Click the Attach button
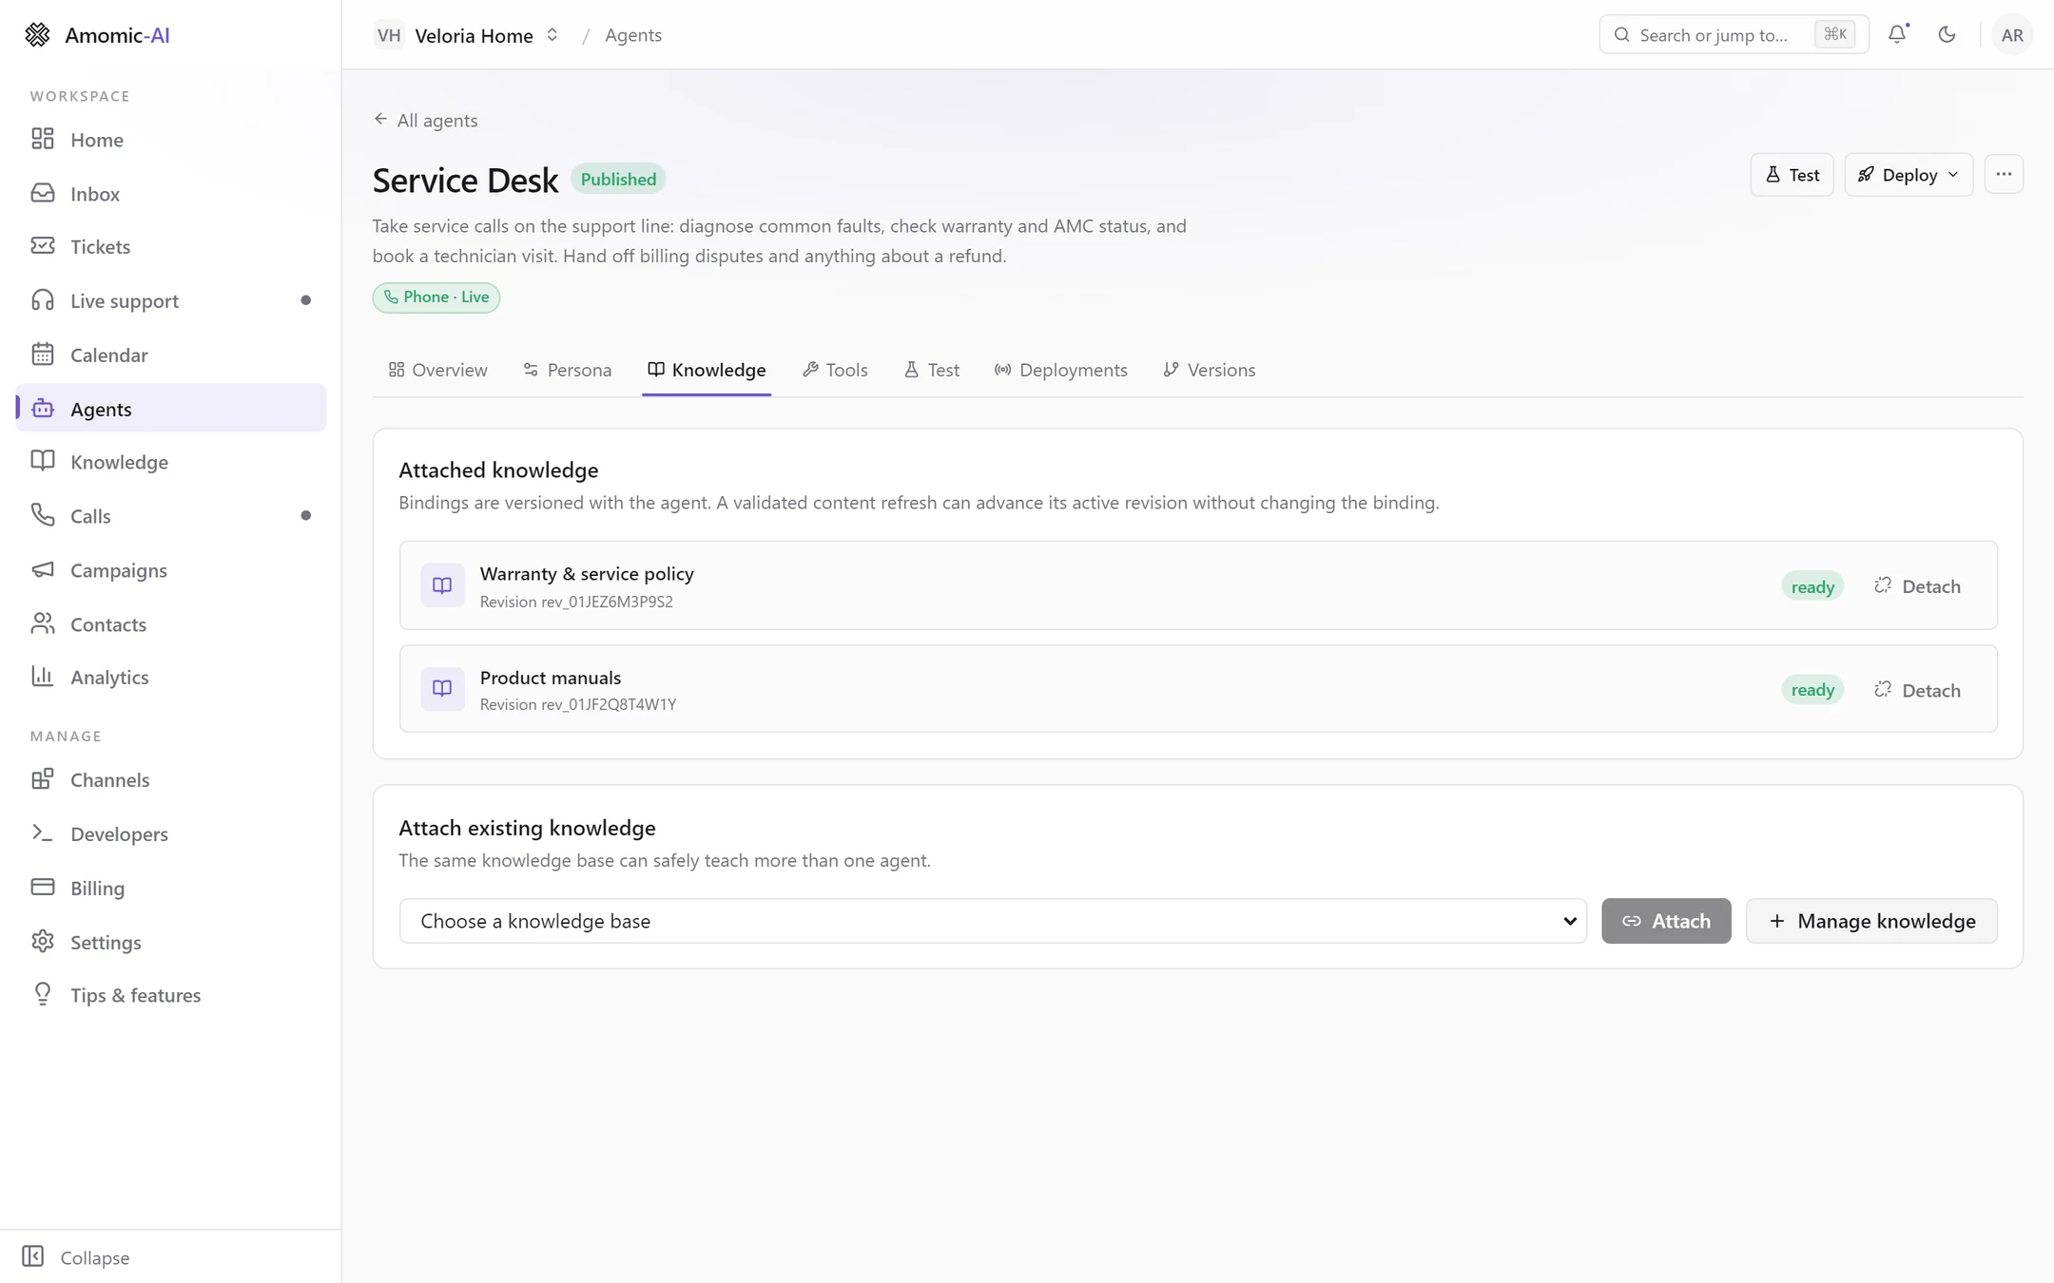 click(x=1666, y=921)
